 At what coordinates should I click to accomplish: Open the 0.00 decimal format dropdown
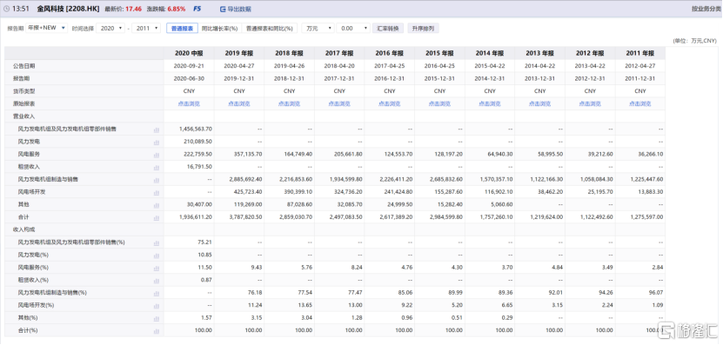pyautogui.click(x=353, y=28)
